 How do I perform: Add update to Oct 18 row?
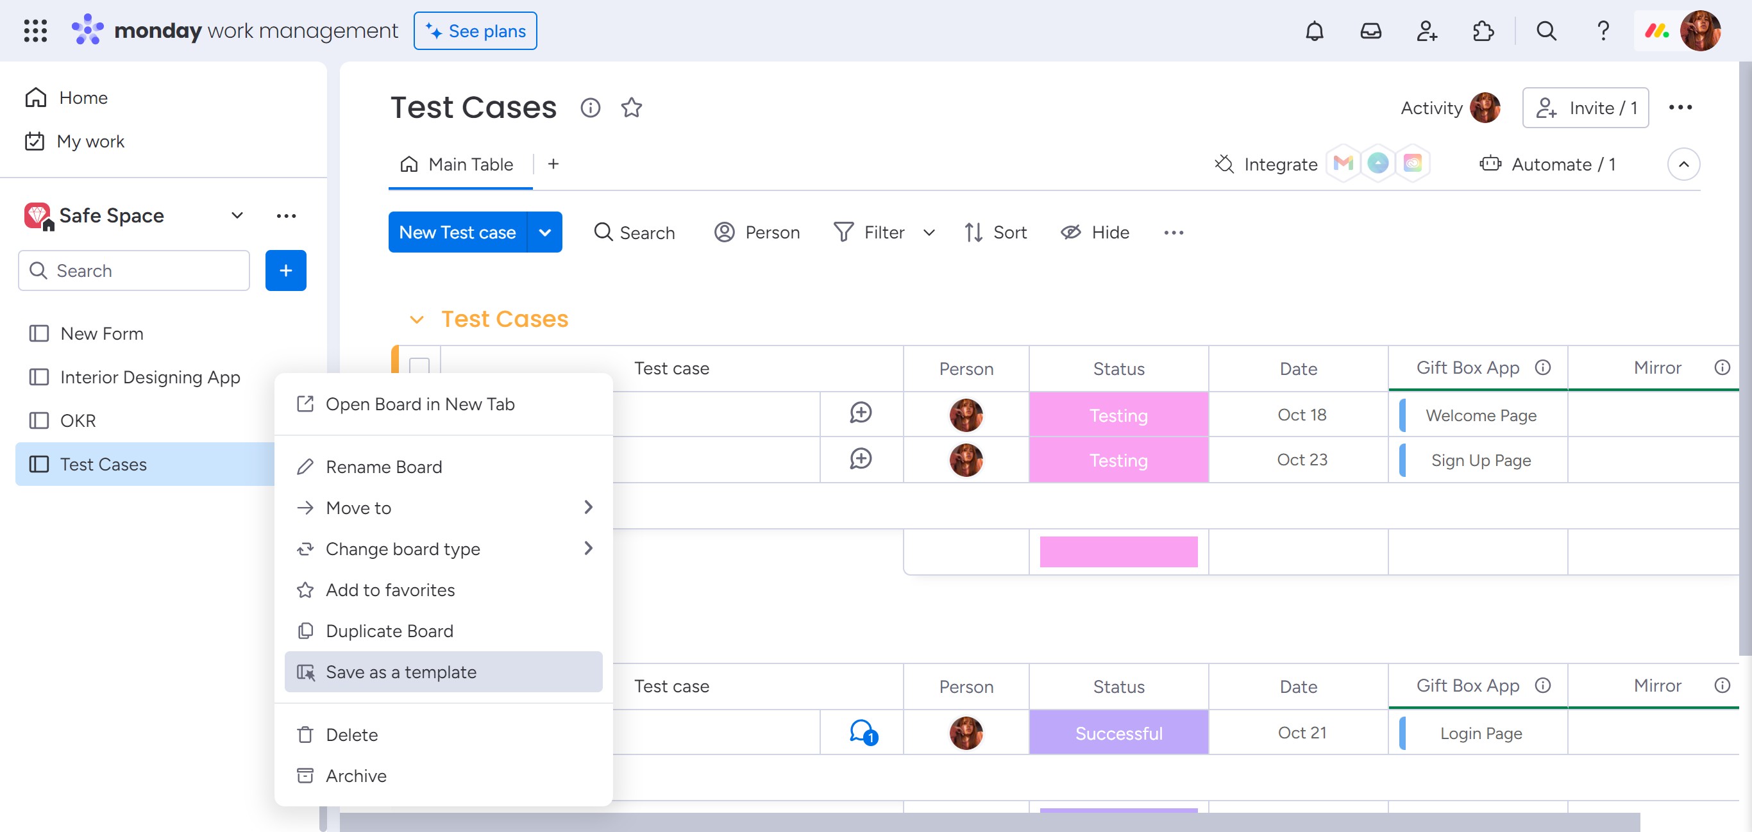[861, 413]
